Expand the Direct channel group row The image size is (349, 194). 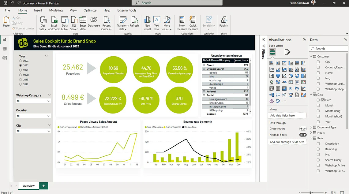204,65
